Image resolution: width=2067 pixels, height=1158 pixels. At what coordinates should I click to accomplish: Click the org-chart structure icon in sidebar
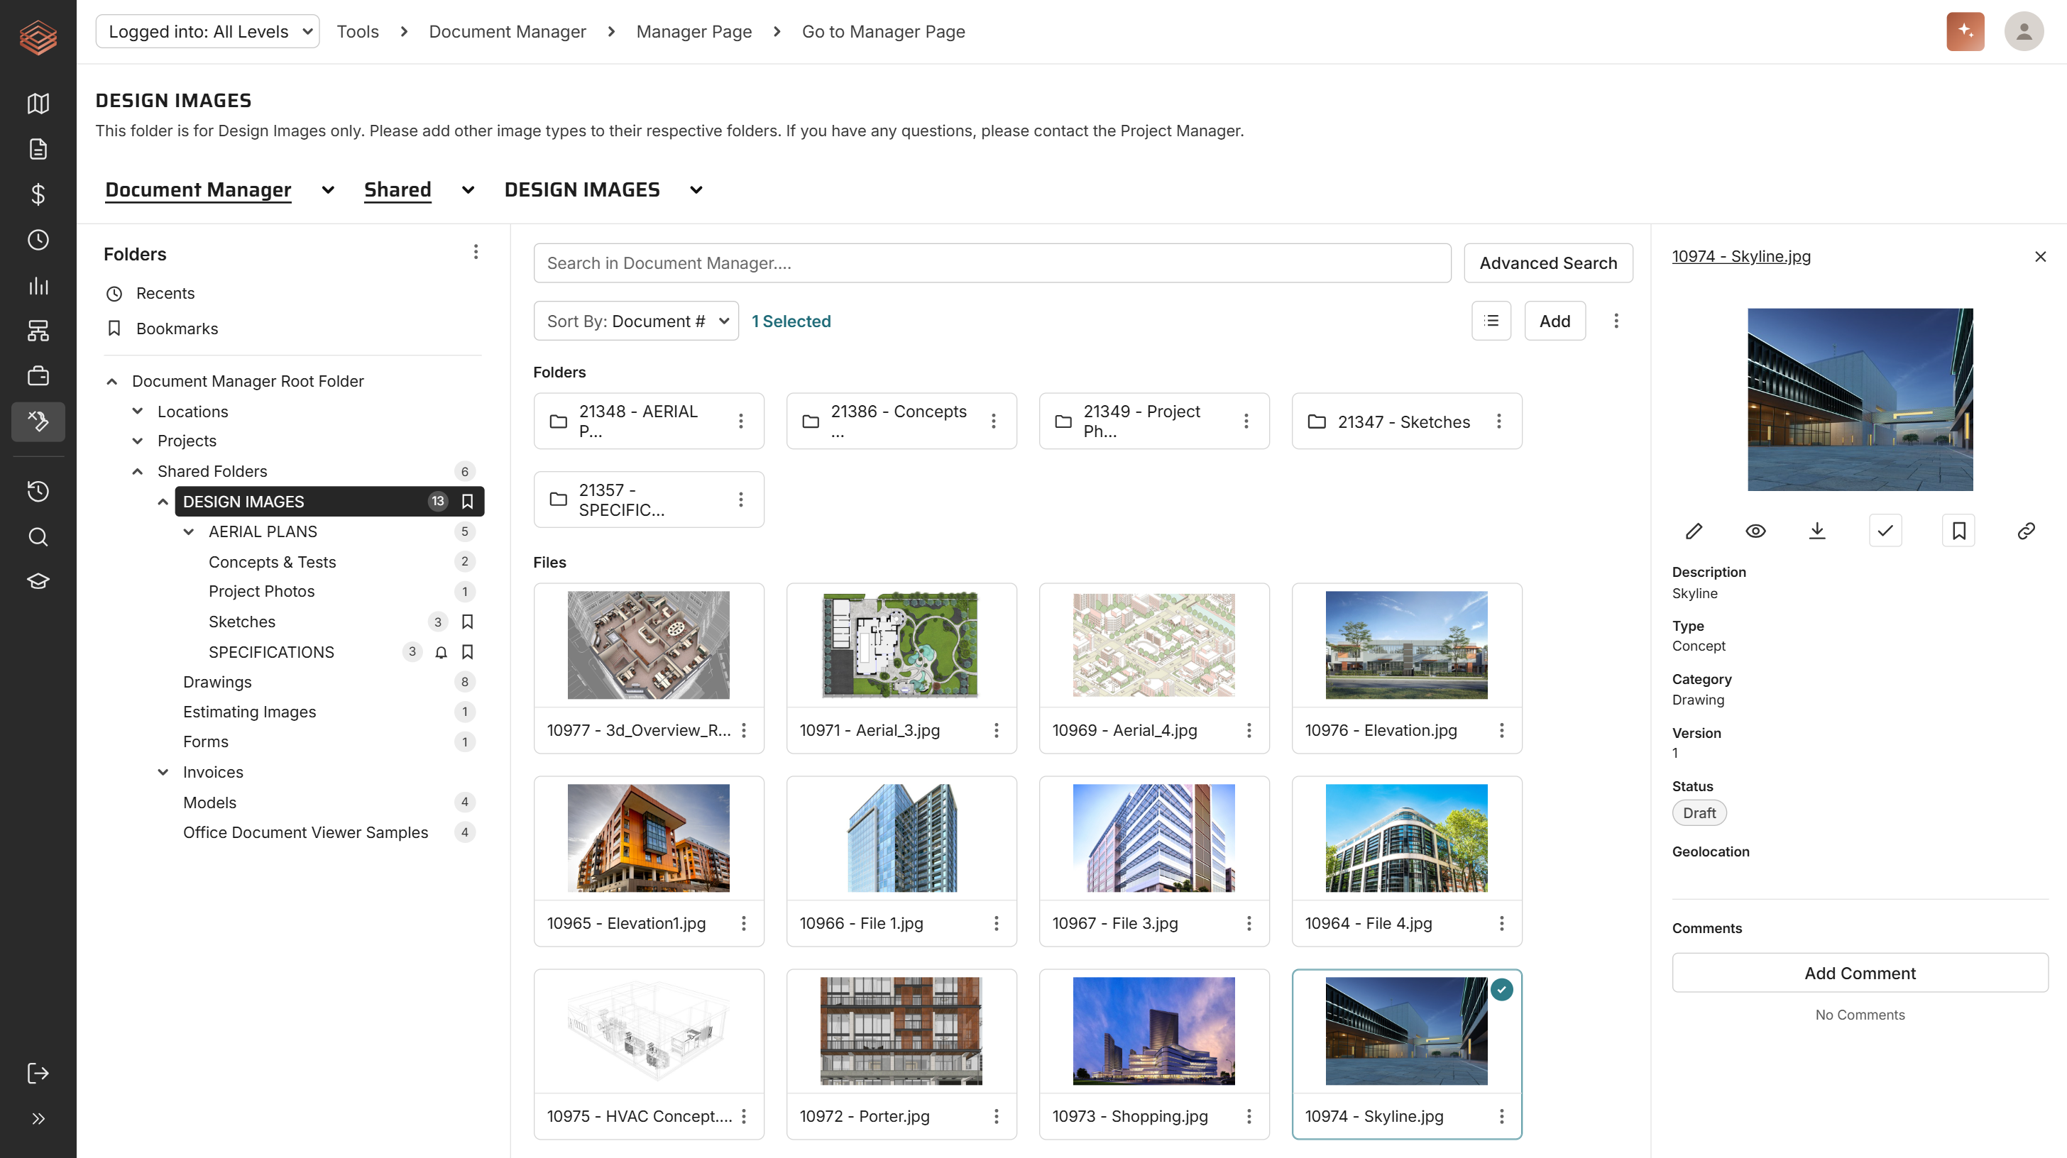click(x=38, y=331)
